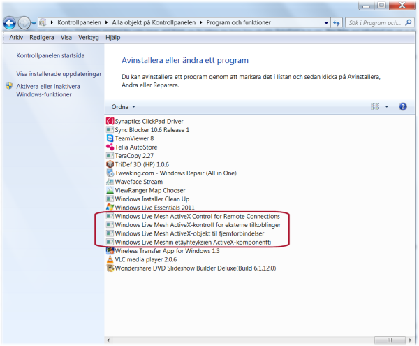Open the Ordna dropdown menu

(123, 107)
